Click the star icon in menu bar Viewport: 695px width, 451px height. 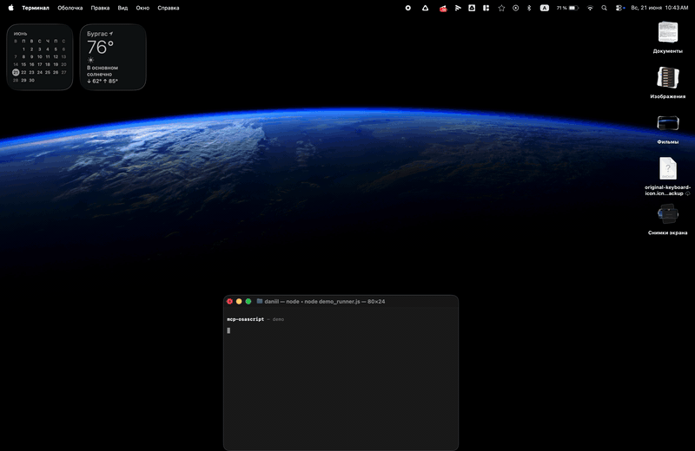[501, 8]
